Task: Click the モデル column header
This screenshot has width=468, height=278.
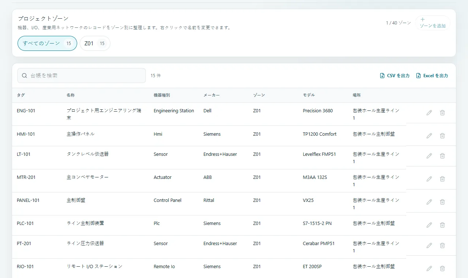Action: pos(309,95)
